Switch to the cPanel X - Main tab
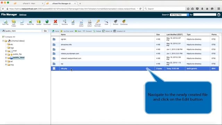Screen dimensions: 222x125 click(x=29, y=3)
